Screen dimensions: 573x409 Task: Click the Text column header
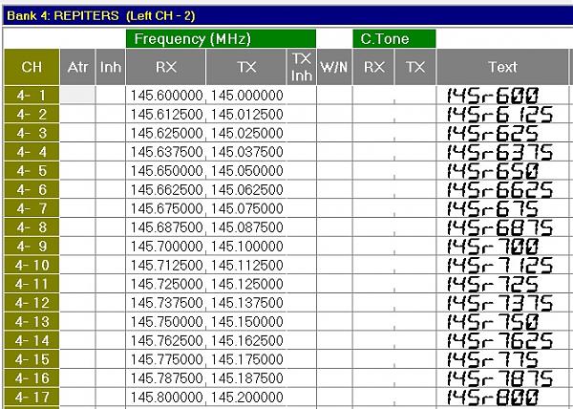(502, 67)
